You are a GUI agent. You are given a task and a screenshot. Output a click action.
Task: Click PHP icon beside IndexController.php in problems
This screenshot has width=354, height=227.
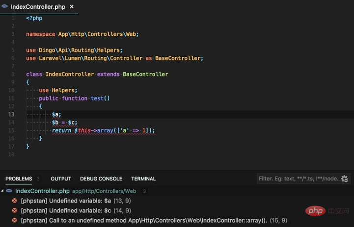[9, 191]
